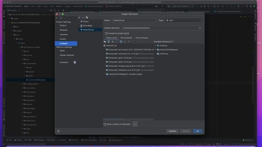Open the help question mark in Project Structure

click(x=58, y=131)
